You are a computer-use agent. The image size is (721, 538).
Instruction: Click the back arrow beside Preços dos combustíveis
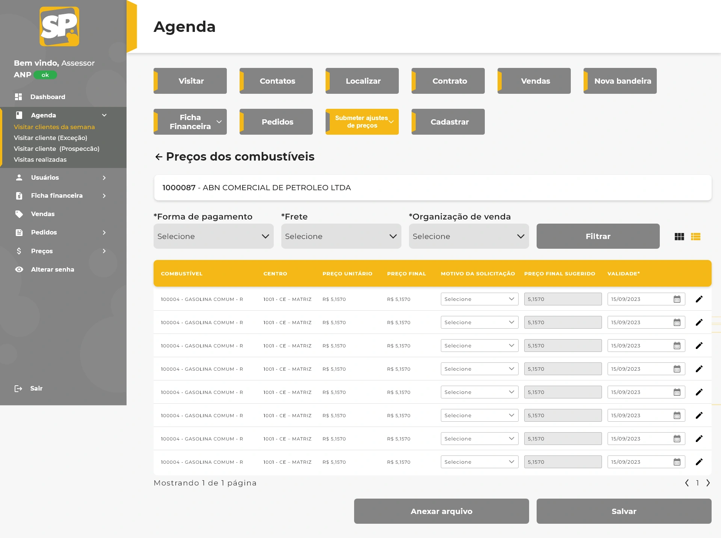tap(158, 157)
